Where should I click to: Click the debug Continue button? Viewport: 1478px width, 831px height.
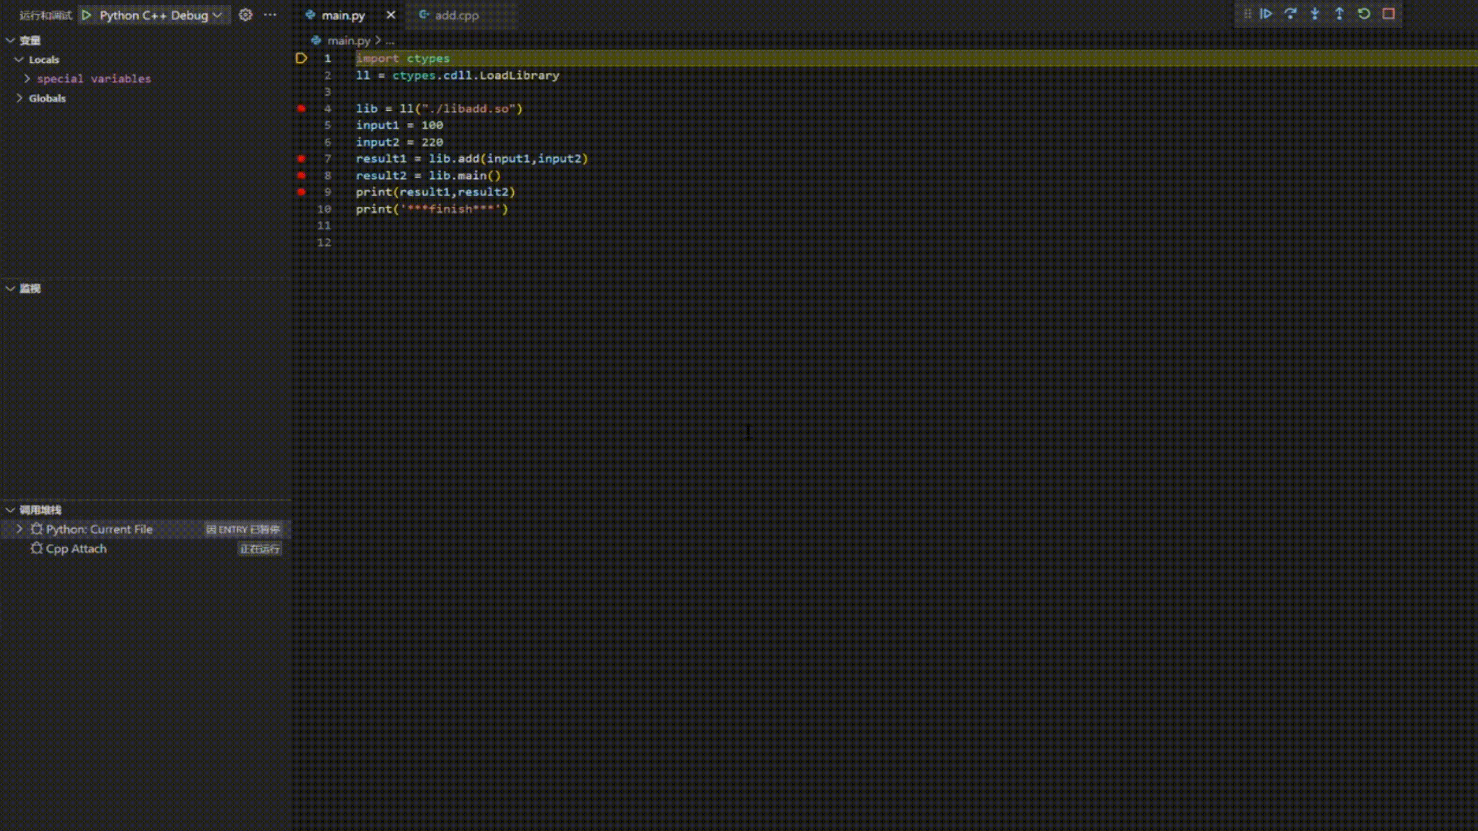click(x=1266, y=14)
